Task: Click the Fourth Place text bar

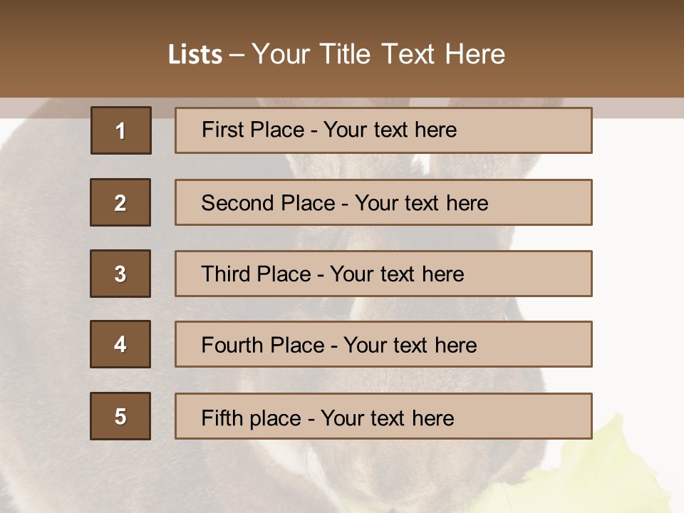Action: [x=383, y=344]
